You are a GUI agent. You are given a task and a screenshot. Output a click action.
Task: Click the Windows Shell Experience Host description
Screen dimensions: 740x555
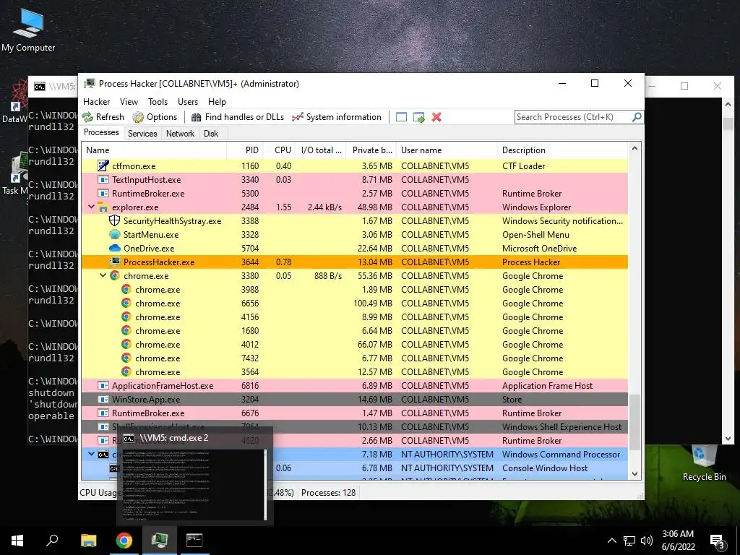(x=562, y=426)
